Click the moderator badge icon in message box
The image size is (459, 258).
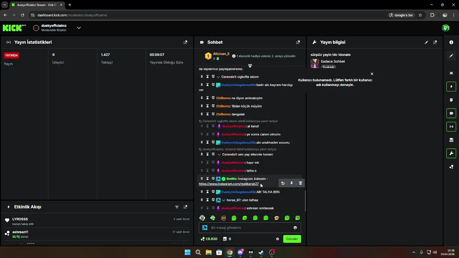click(x=205, y=228)
